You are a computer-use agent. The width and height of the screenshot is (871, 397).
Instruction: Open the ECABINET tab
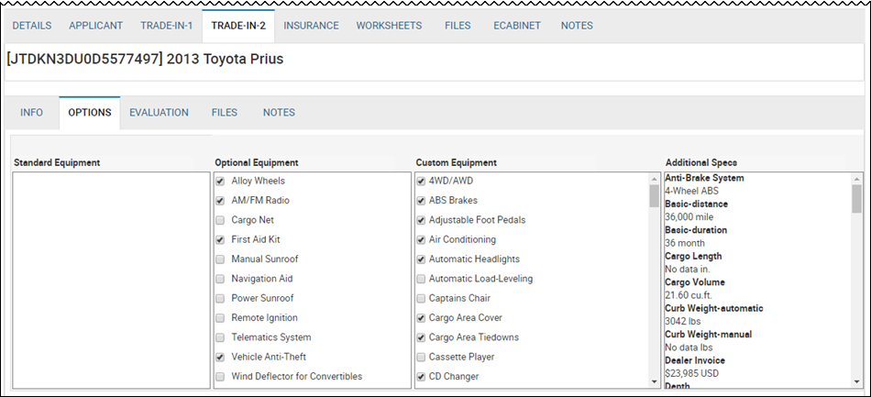(516, 26)
